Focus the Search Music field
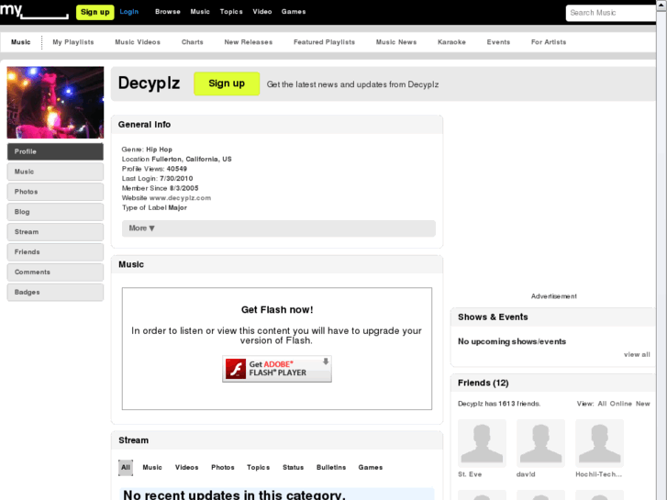 click(x=611, y=13)
